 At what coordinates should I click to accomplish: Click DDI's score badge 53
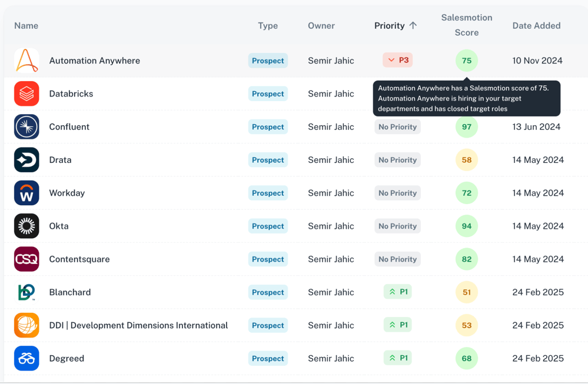(467, 325)
